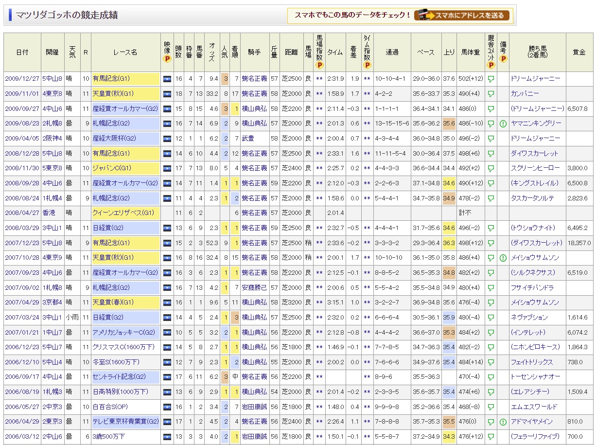
Task: Open the カンパニー winning horse link
Action: point(525,93)
